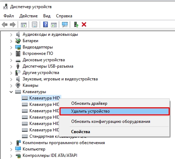Select the Клавиатуры category keyboard icon

[18, 92]
